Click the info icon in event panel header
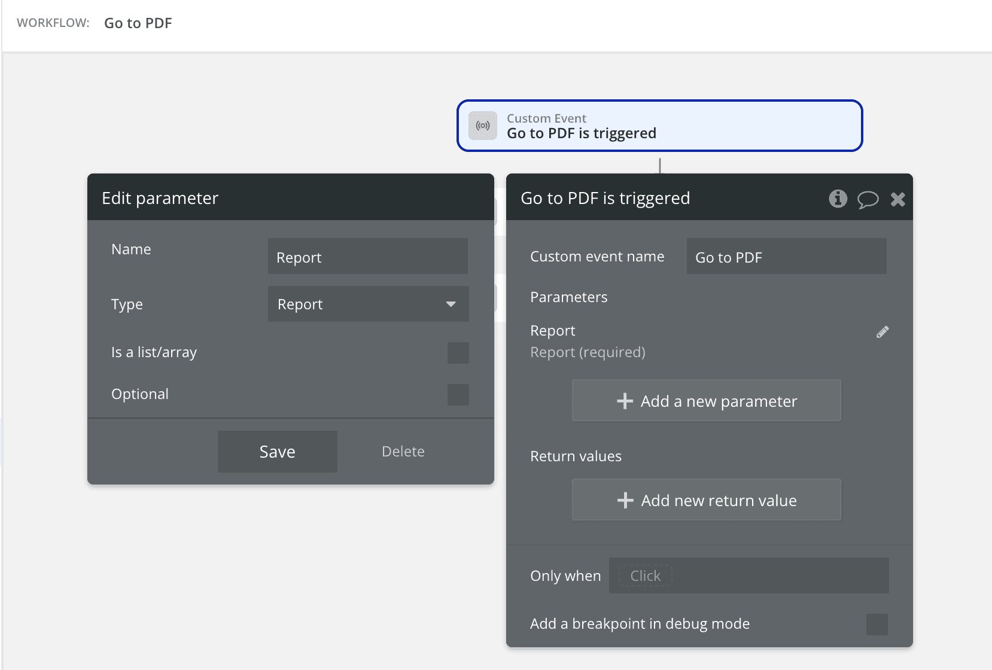This screenshot has width=992, height=670. pos(838,199)
